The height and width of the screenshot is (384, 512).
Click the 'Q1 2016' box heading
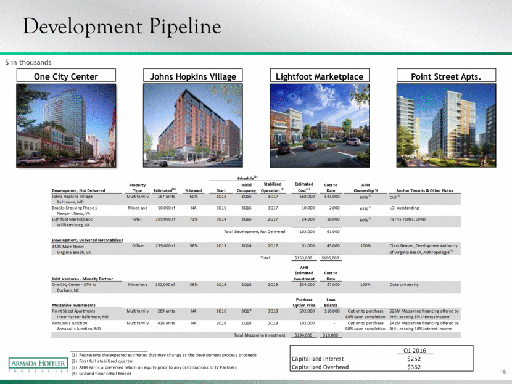coord(415,350)
